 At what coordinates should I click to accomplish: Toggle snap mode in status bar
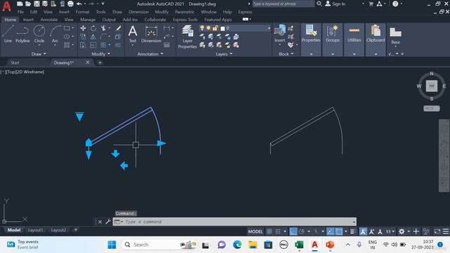click(x=278, y=231)
